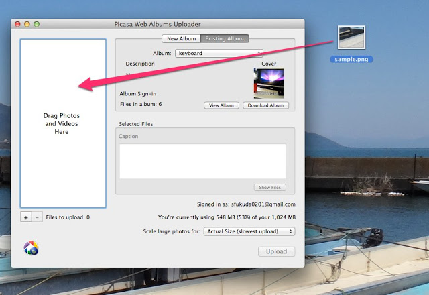
Task: Switch to the New Album tab
Action: coord(182,39)
